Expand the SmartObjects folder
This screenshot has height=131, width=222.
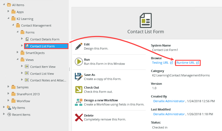click(x=17, y=53)
